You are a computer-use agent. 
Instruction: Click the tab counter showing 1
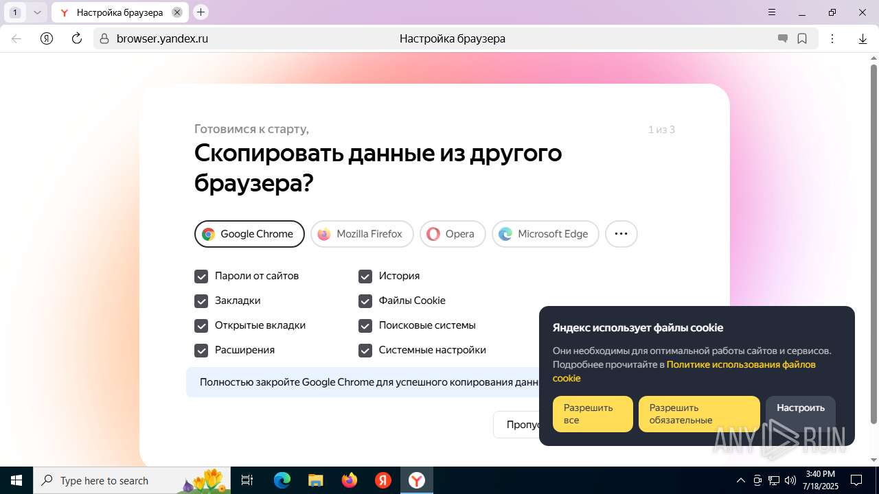[15, 12]
